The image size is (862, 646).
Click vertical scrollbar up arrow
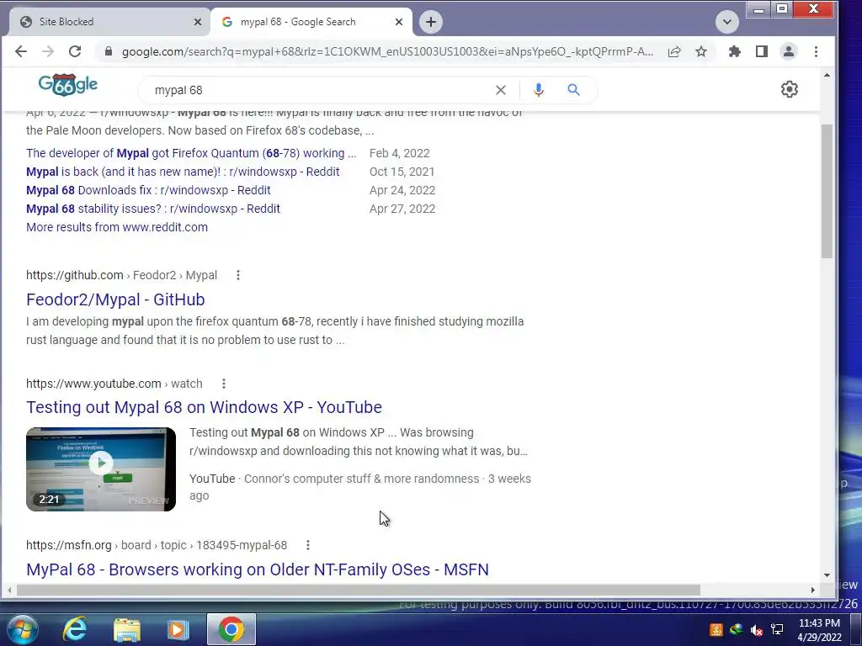click(827, 75)
